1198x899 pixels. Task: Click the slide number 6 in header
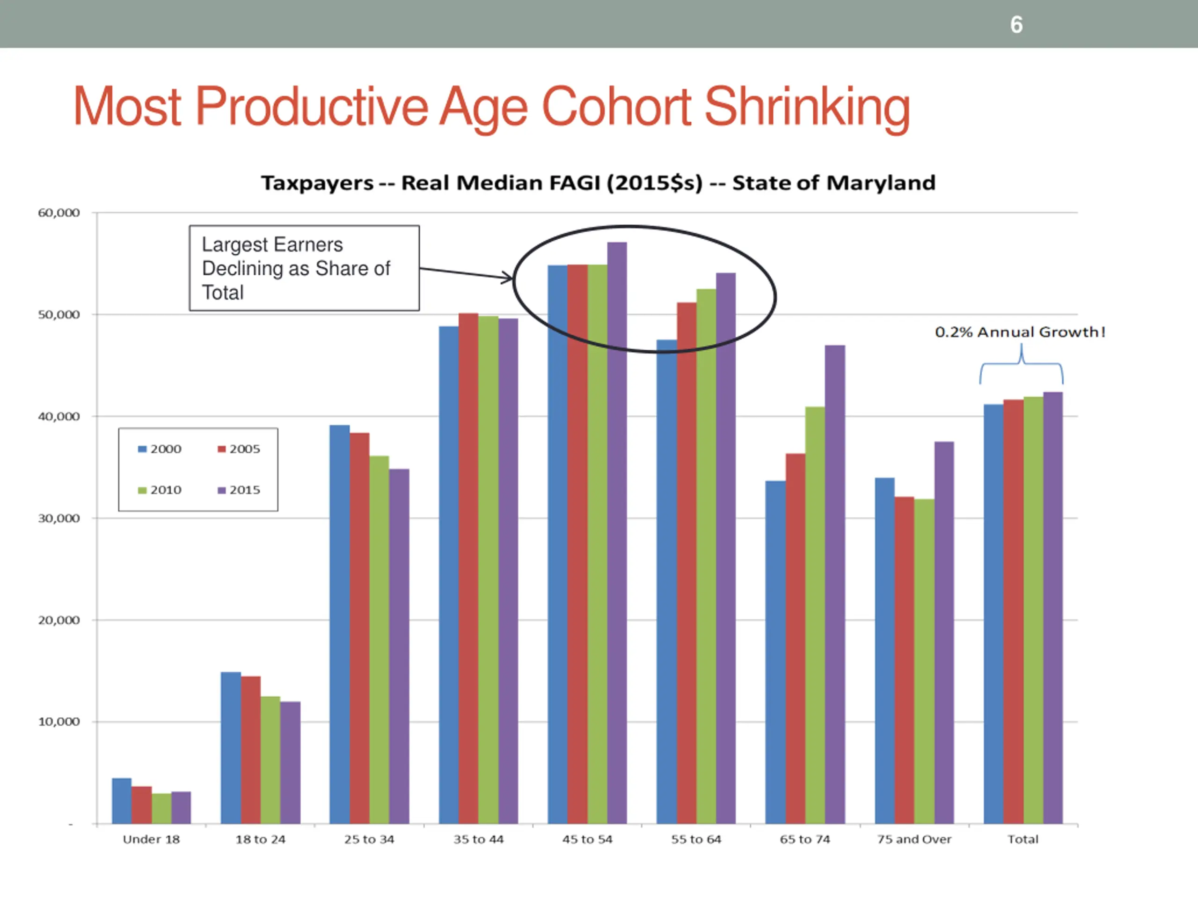[x=1016, y=25]
